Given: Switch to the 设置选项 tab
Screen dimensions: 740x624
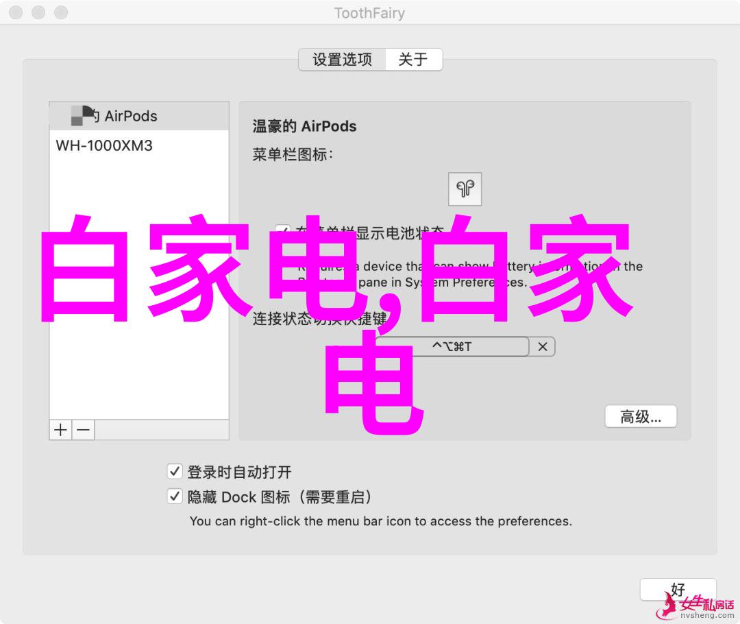Looking at the screenshot, I should coord(342,60).
